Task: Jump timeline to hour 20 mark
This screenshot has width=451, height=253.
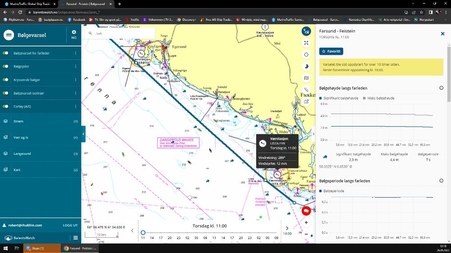Action: tap(170, 238)
